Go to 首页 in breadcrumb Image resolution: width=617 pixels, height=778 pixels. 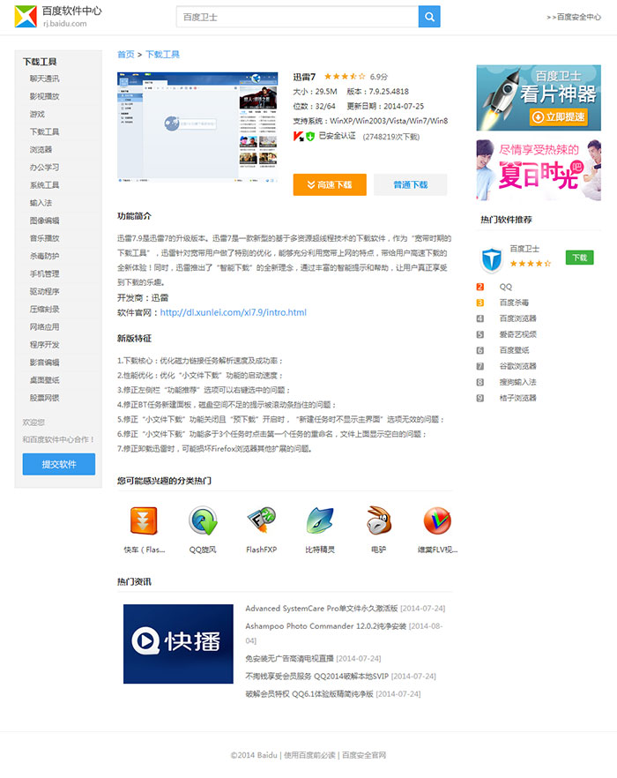(x=125, y=55)
